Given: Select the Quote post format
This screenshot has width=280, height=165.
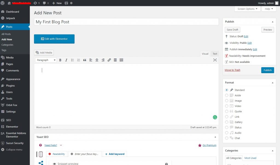Looking at the screenshot, I should [x=227, y=111].
